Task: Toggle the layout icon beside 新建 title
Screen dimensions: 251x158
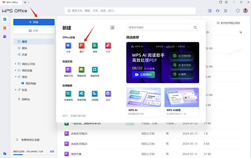Action: [x=113, y=28]
